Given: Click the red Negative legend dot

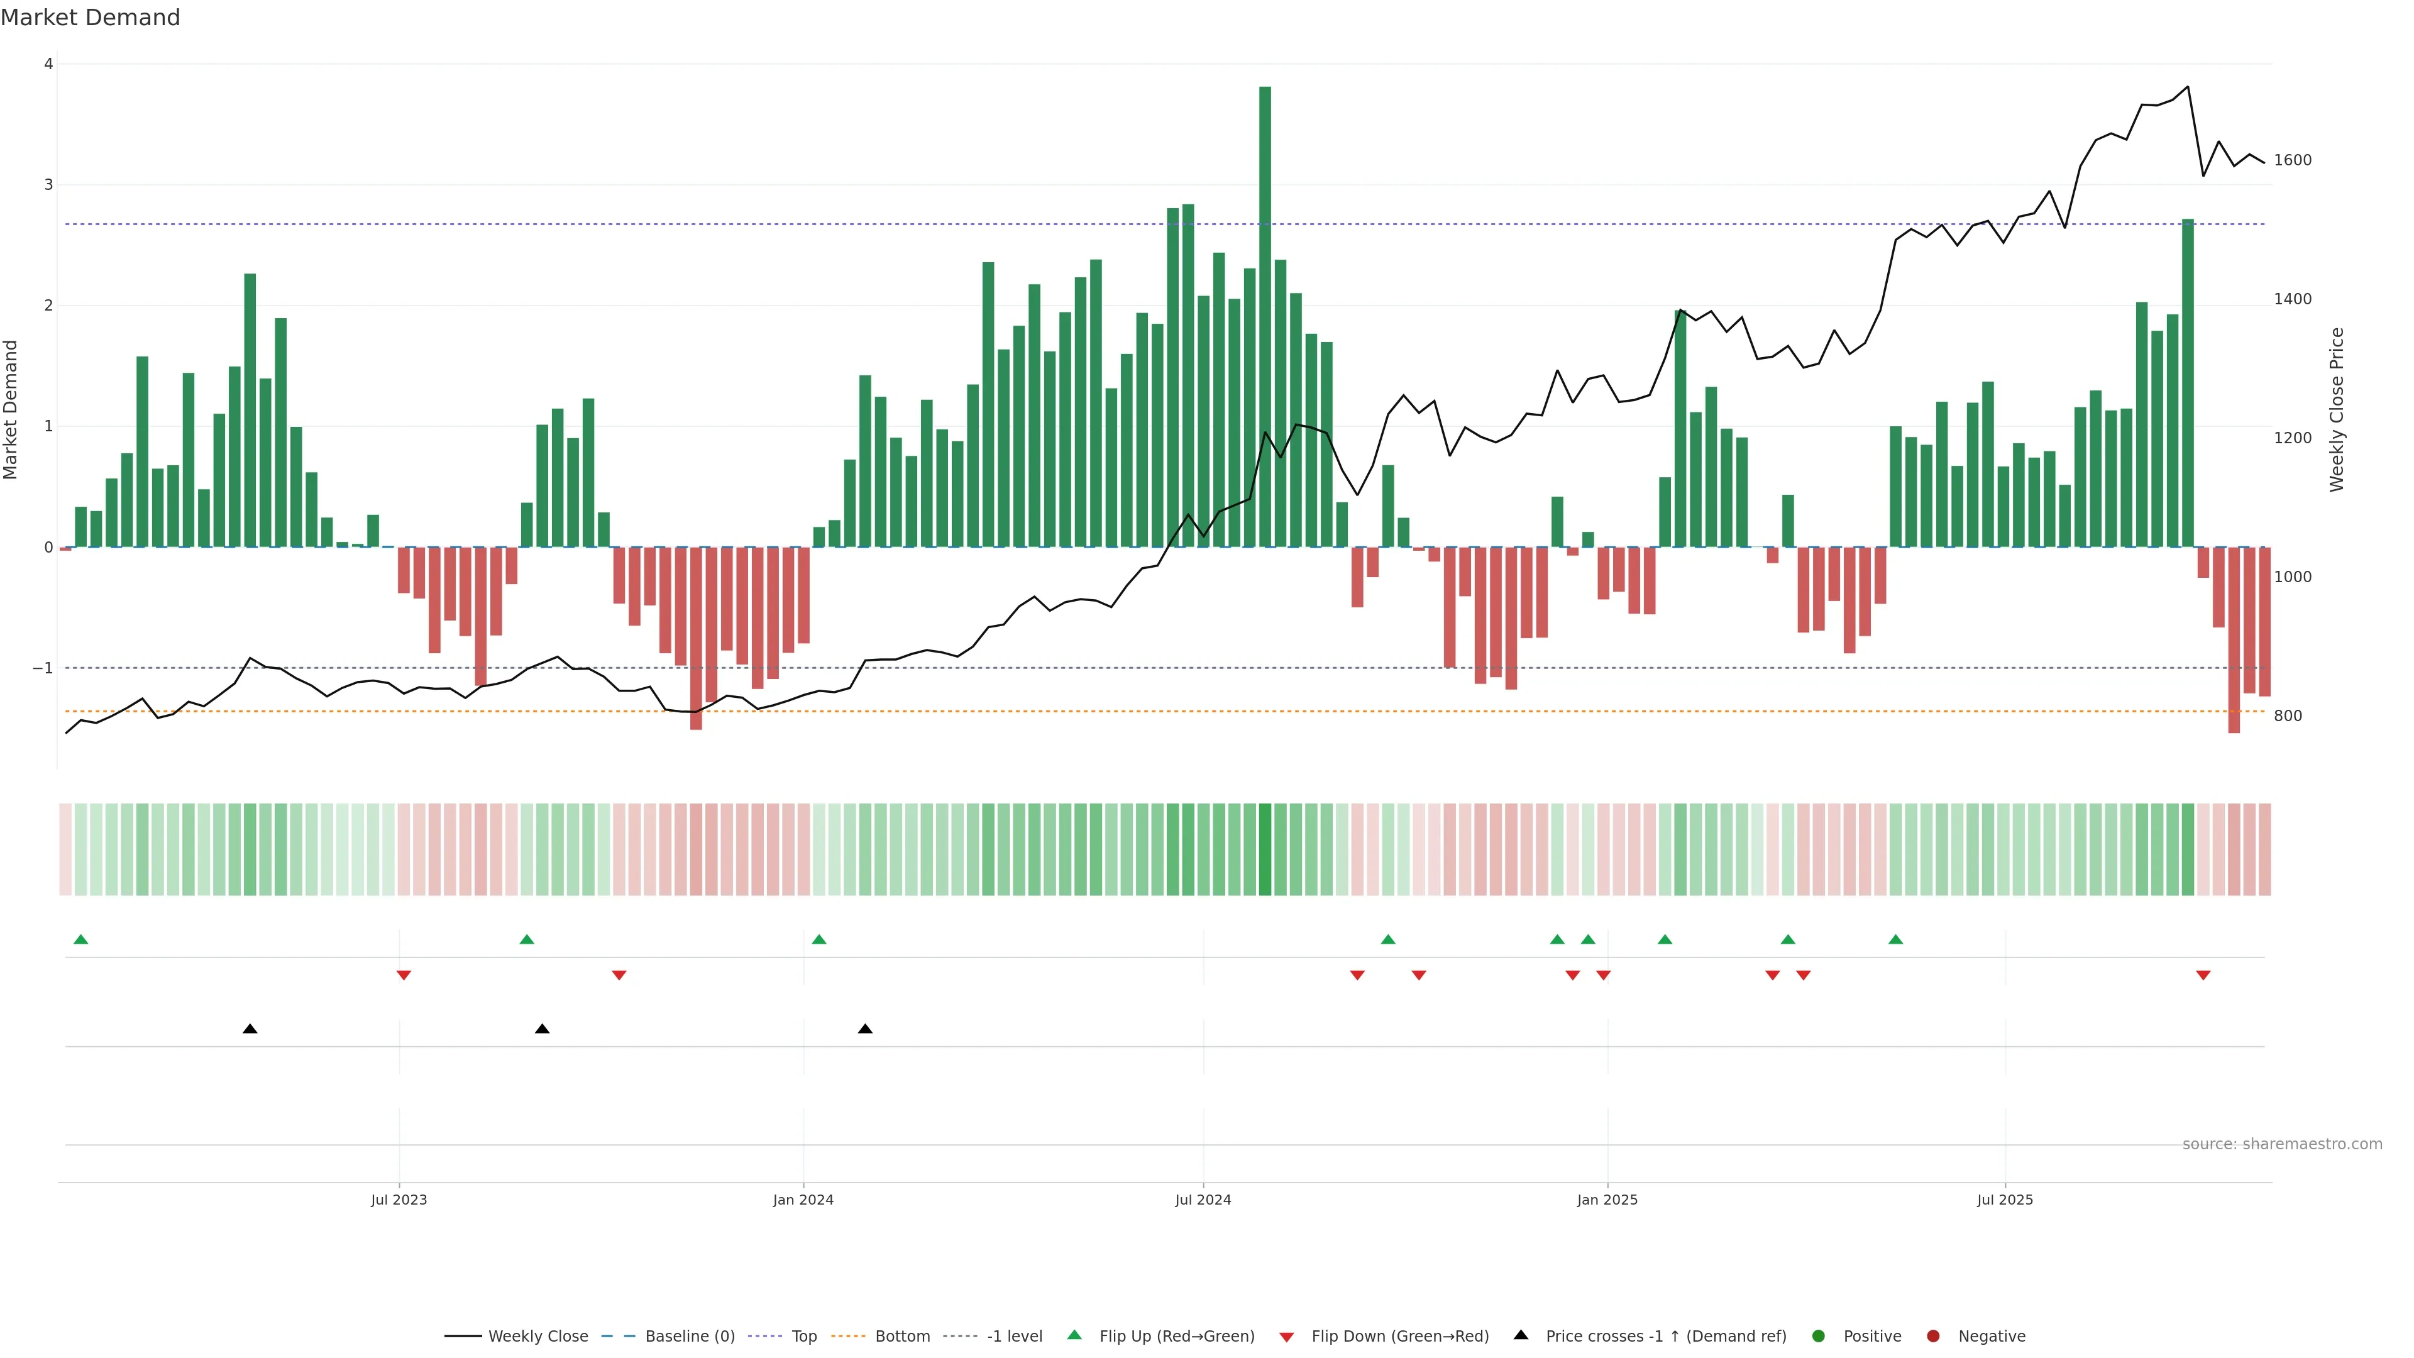Looking at the screenshot, I should tap(1932, 1335).
